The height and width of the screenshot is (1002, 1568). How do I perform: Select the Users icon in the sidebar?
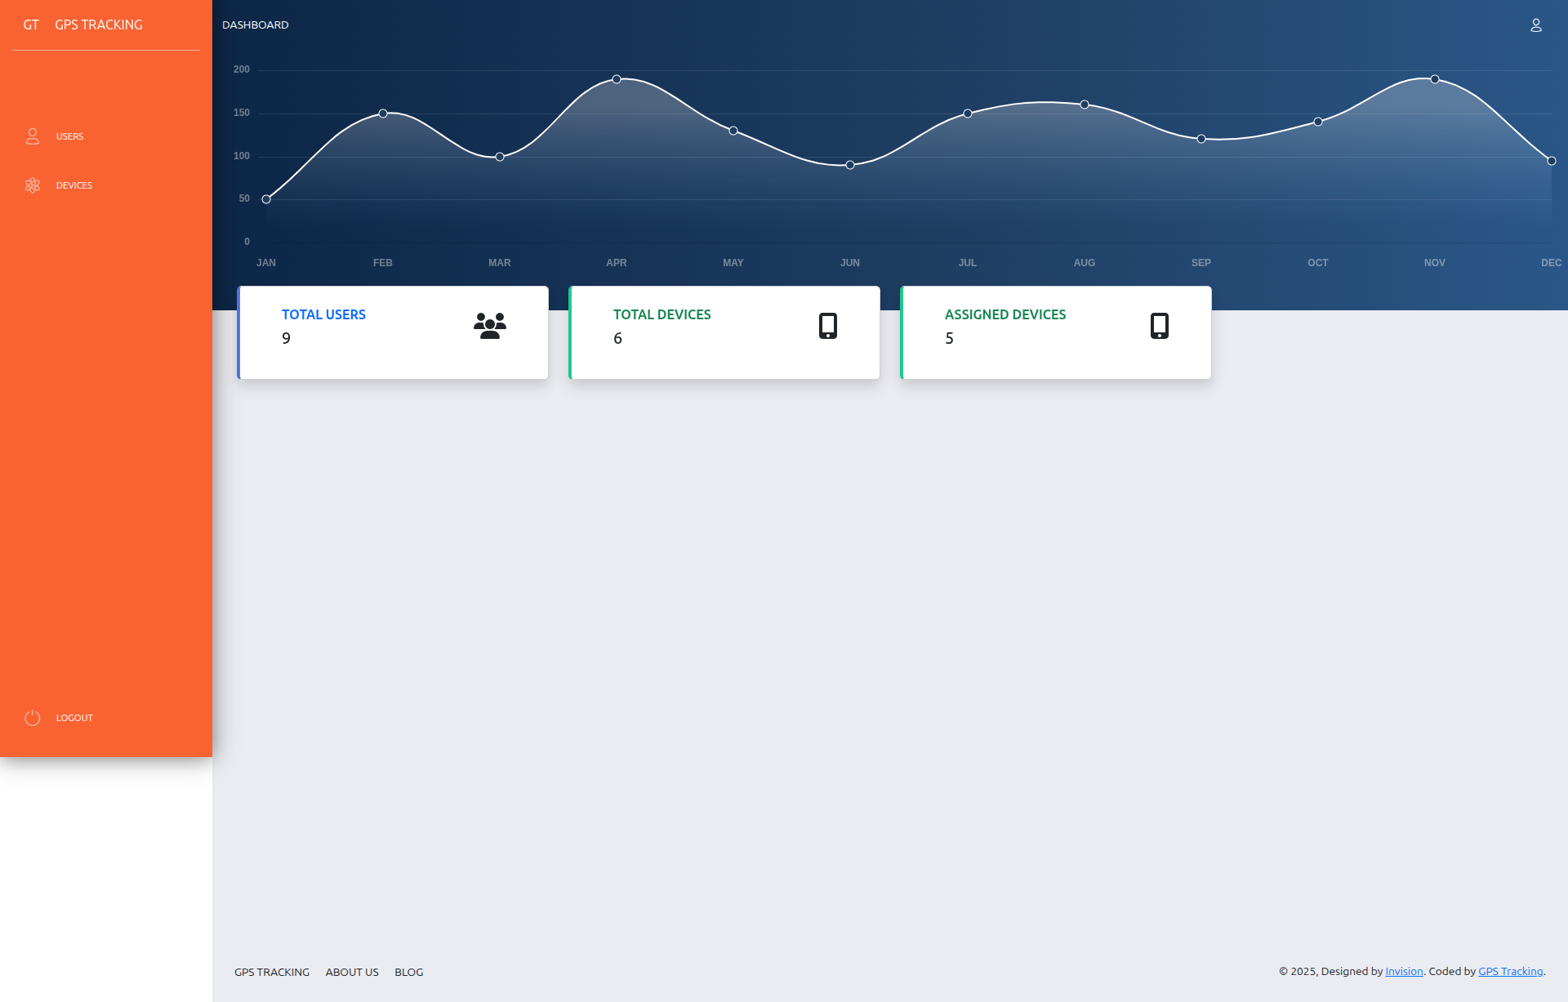point(33,136)
